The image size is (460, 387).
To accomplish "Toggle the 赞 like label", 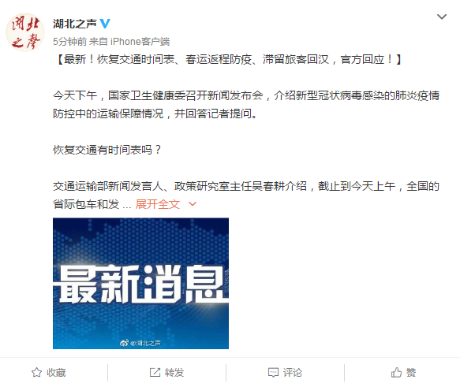I will coord(411,373).
